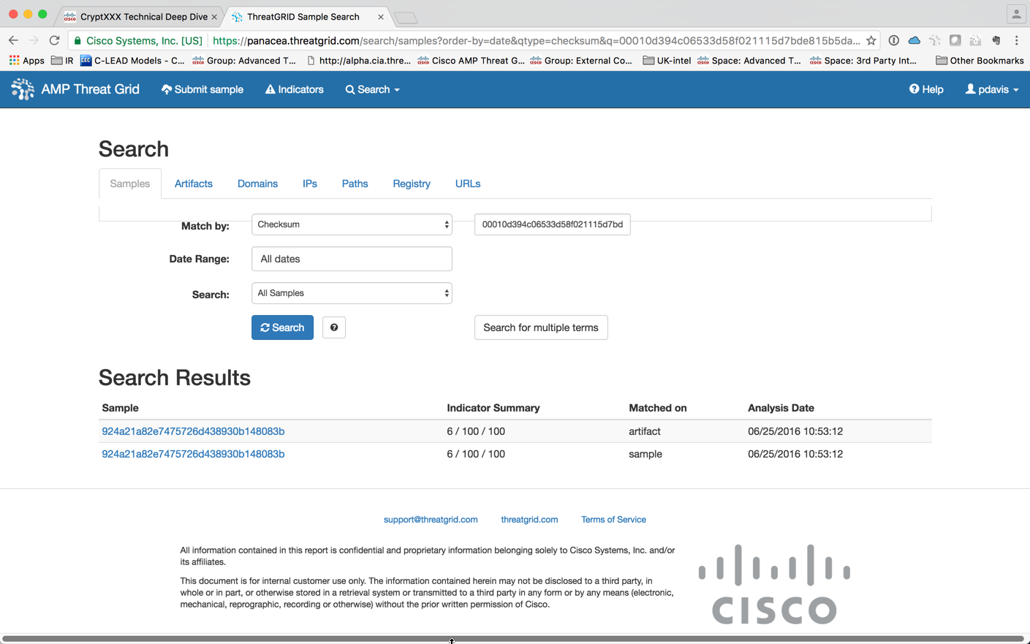Click Search for multiple terms button
Image resolution: width=1030 pixels, height=644 pixels.
tap(541, 327)
